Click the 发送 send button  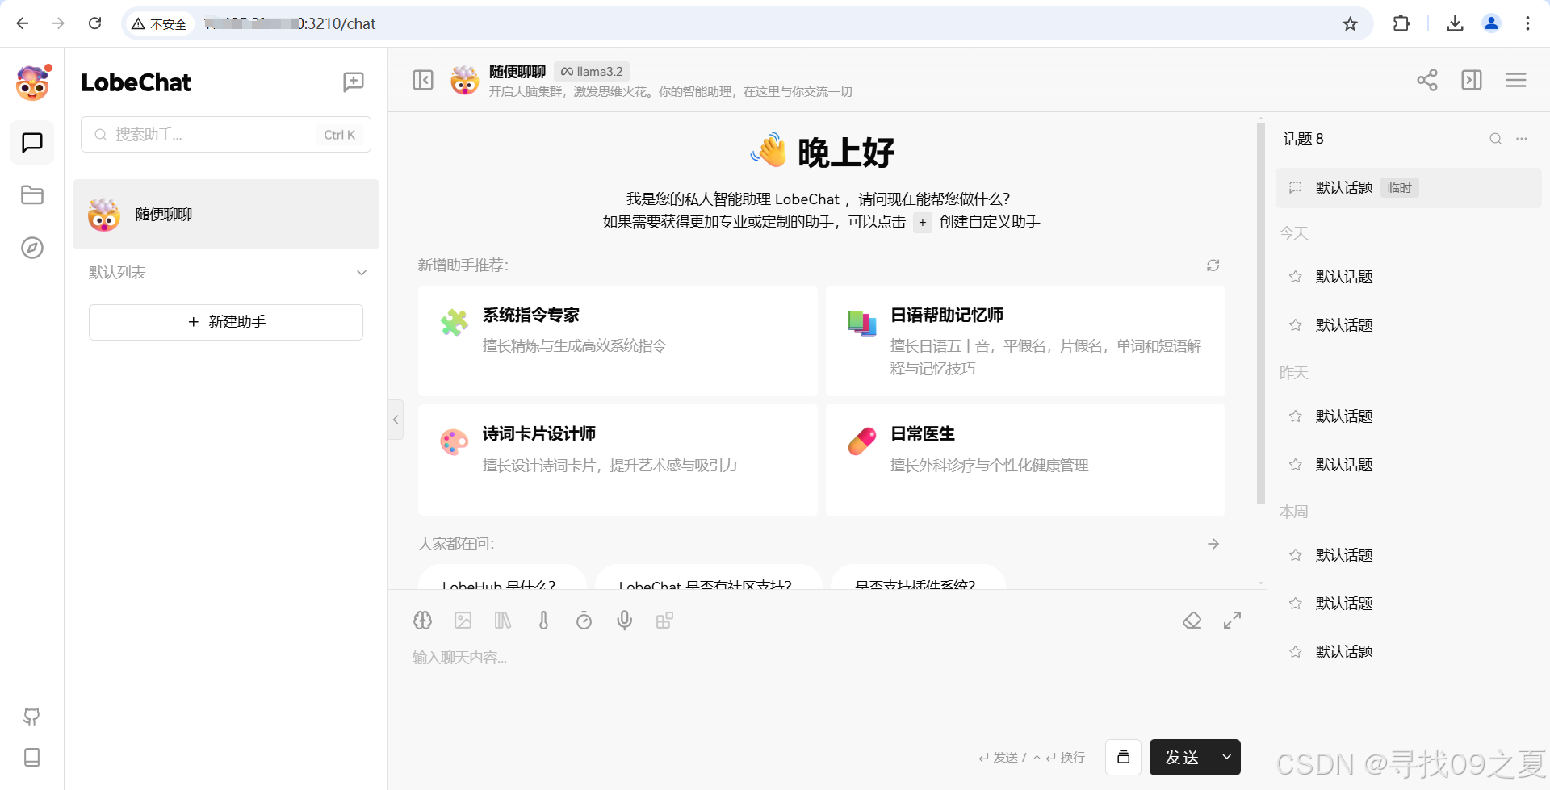[x=1181, y=757]
